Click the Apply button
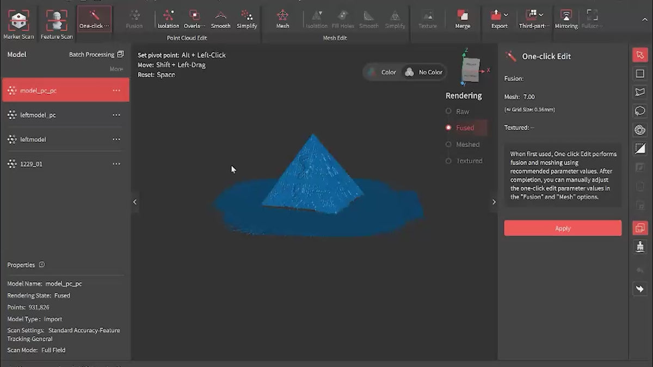Screen dimensions: 653x367 tap(562, 228)
